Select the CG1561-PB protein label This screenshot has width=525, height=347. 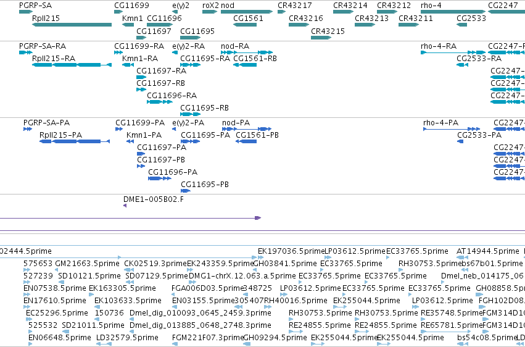pos(257,135)
